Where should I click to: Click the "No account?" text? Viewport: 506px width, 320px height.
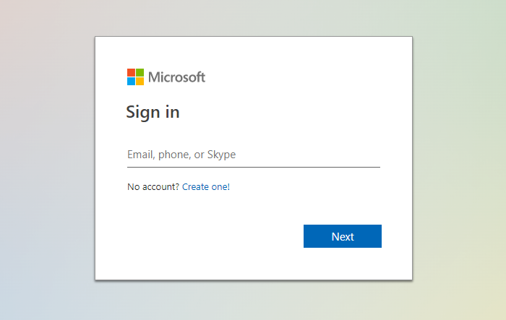click(x=153, y=187)
